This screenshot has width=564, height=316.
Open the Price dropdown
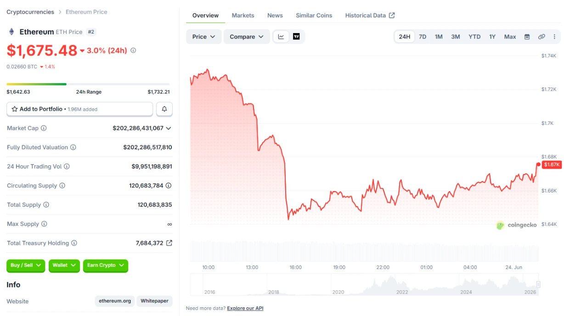204,37
